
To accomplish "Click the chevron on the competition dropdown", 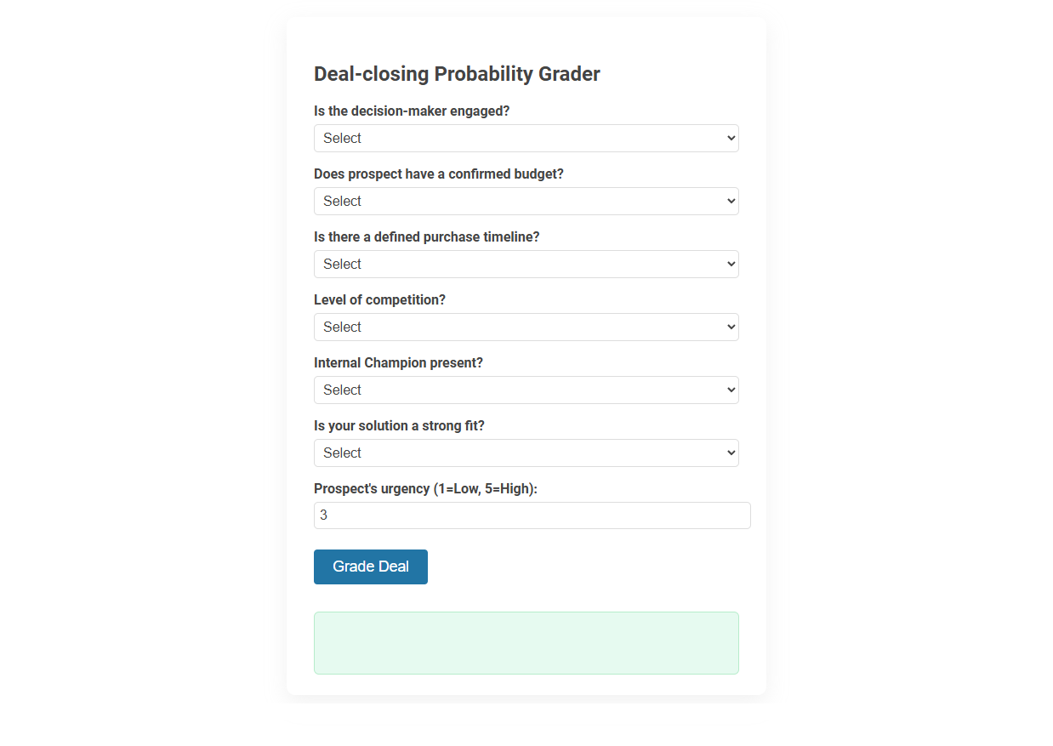I will pyautogui.click(x=730, y=327).
